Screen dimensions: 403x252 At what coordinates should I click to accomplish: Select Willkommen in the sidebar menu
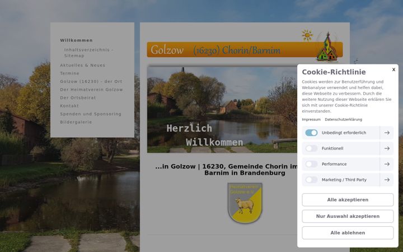76,40
